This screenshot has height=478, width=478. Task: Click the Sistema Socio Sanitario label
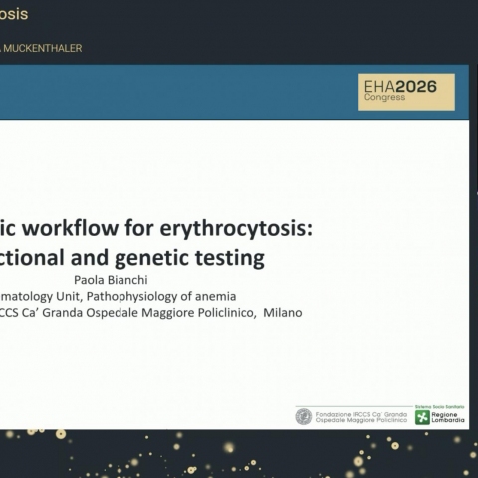[440, 406]
